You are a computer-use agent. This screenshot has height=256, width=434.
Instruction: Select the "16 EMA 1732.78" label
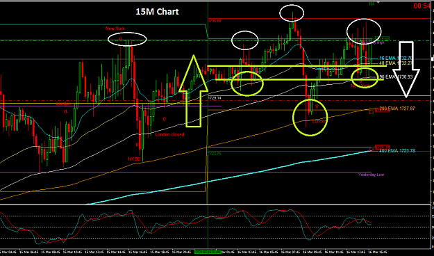coord(396,58)
